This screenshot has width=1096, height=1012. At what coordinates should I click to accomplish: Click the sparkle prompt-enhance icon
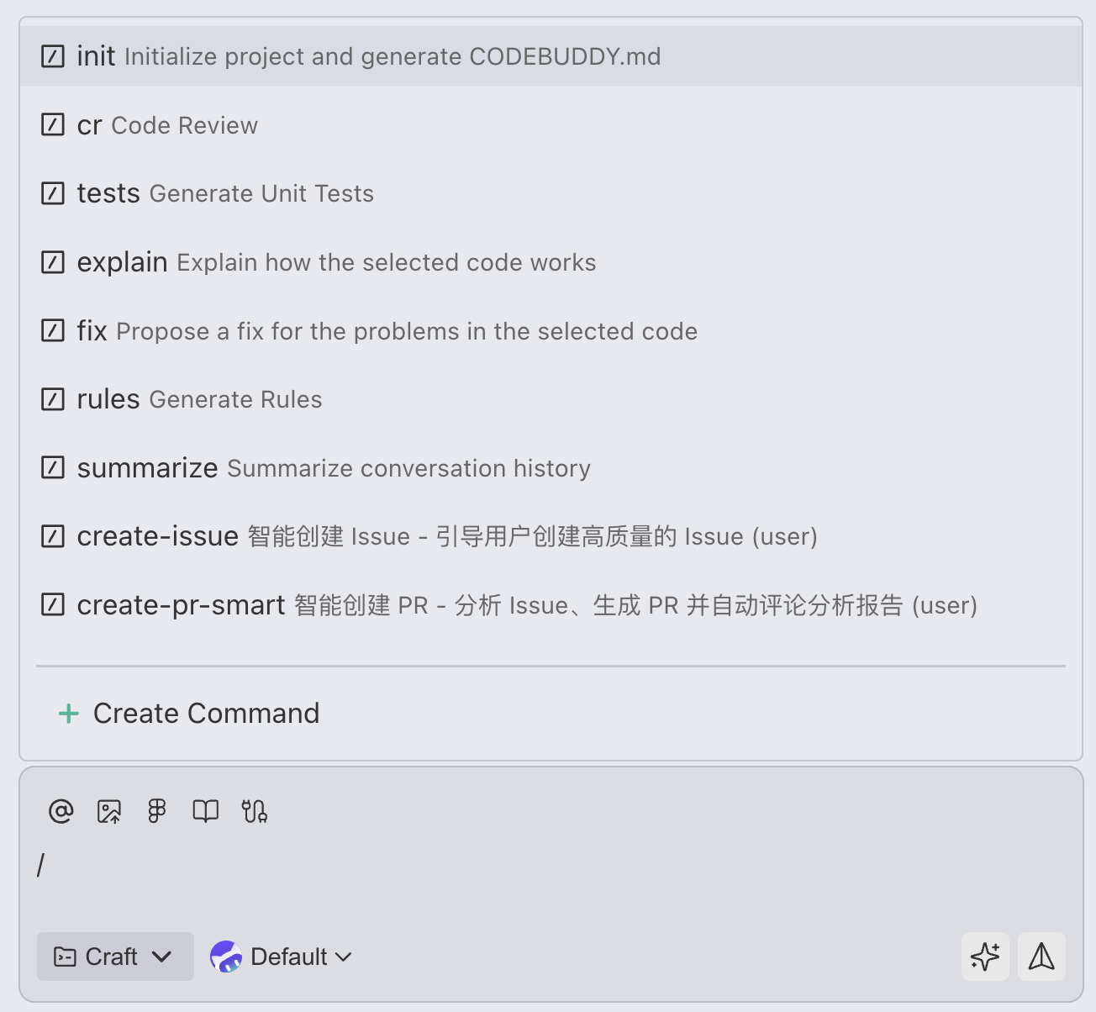(x=985, y=956)
